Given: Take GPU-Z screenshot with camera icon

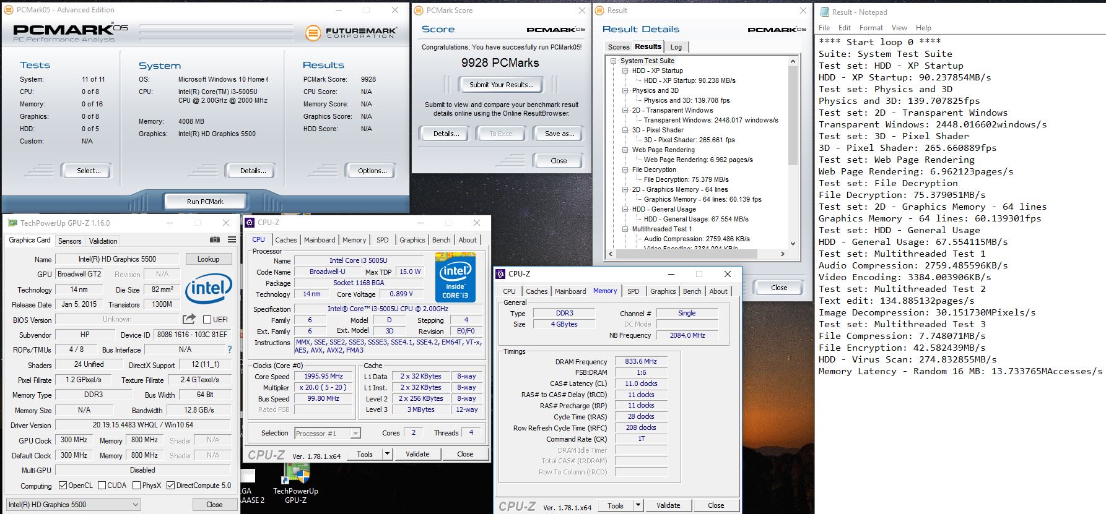Looking at the screenshot, I should tap(214, 240).
